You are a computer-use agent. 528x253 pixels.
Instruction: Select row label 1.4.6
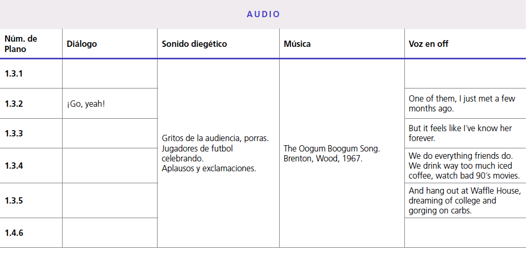tap(14, 233)
